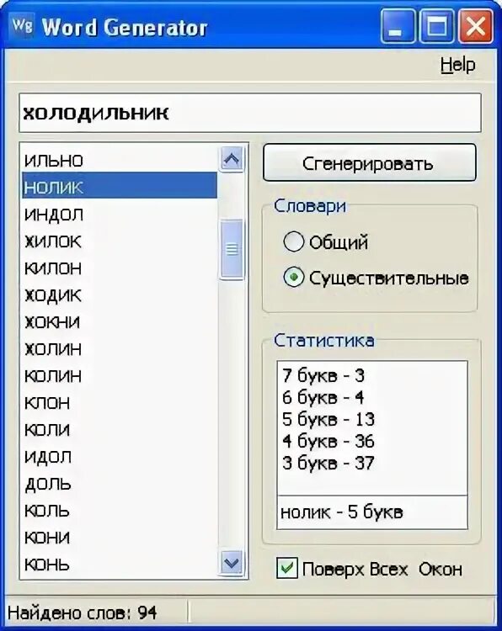The width and height of the screenshot is (502, 631).
Task: Close the Word Generator window
Action: [x=476, y=27]
